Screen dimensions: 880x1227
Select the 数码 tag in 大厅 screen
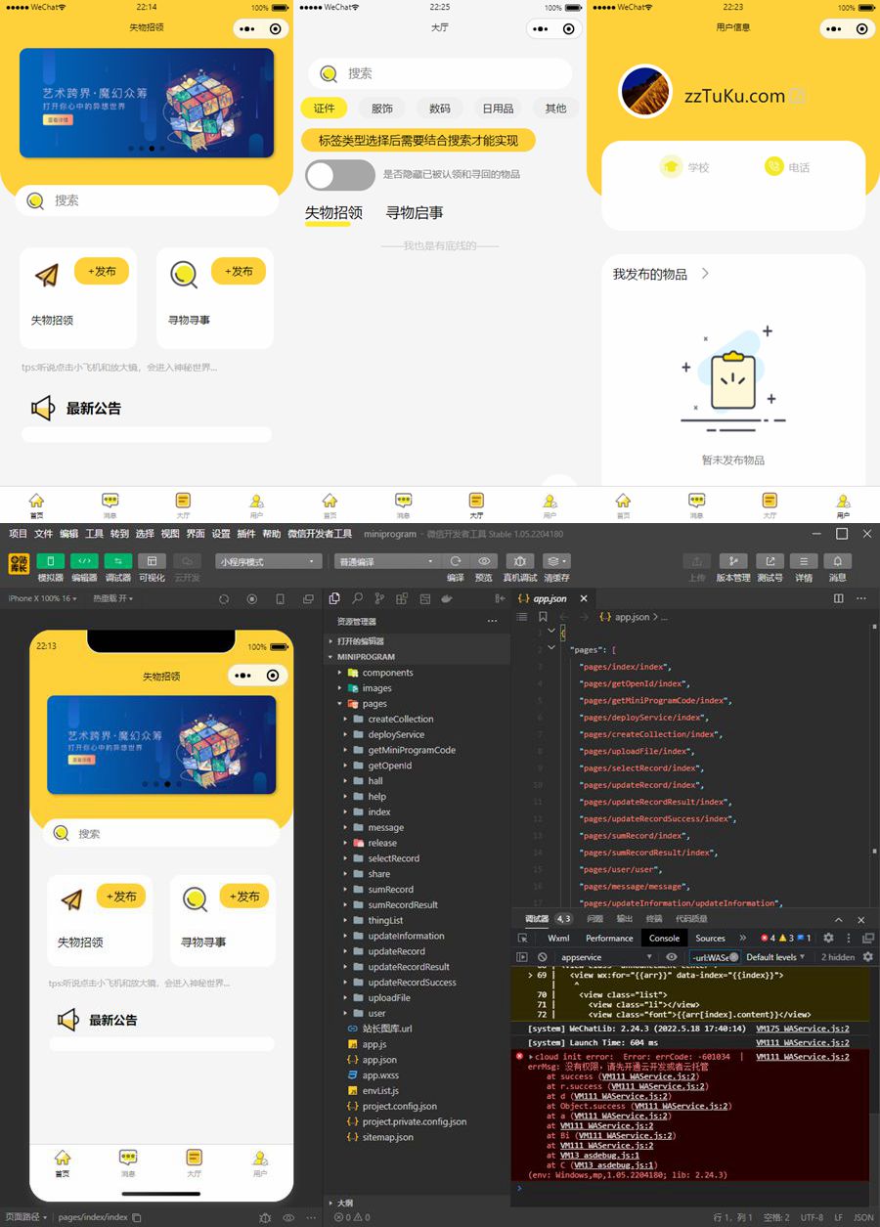click(x=440, y=109)
